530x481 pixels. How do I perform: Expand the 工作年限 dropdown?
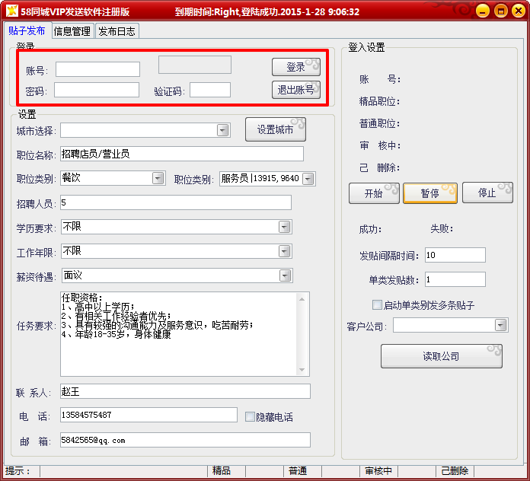coord(285,251)
